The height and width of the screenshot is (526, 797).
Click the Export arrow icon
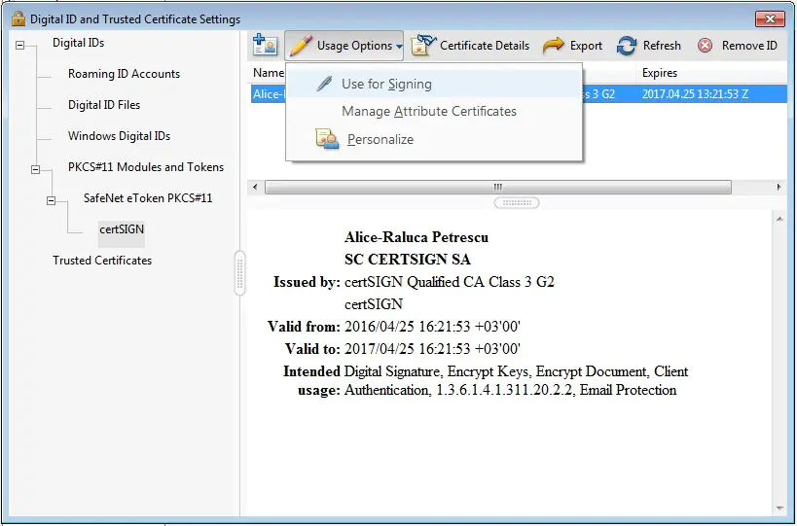[553, 46]
